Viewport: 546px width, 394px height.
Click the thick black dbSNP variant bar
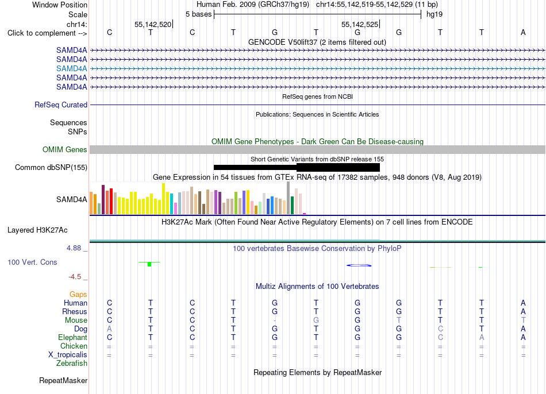tap(338, 167)
